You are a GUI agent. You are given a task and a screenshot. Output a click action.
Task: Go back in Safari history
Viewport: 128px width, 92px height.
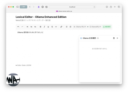point(30,7)
